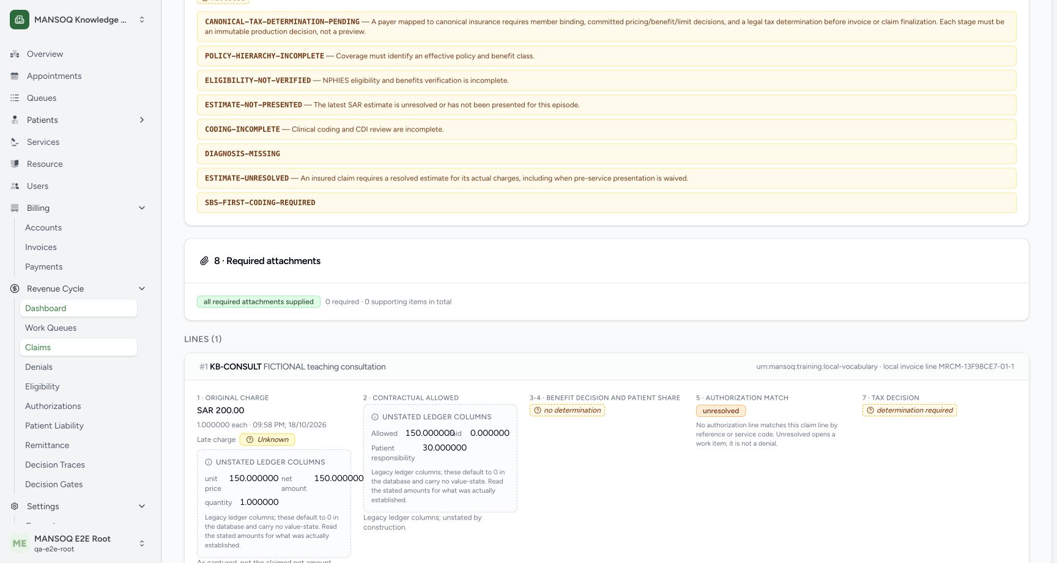Select Claims in the sidebar
Image resolution: width=1057 pixels, height=563 pixels.
click(x=78, y=347)
